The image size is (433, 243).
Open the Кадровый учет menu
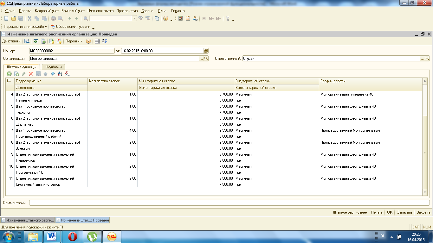click(x=47, y=11)
